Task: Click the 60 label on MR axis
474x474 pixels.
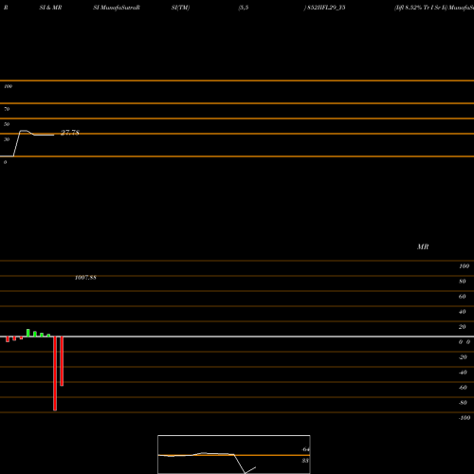Action: tap(463, 297)
